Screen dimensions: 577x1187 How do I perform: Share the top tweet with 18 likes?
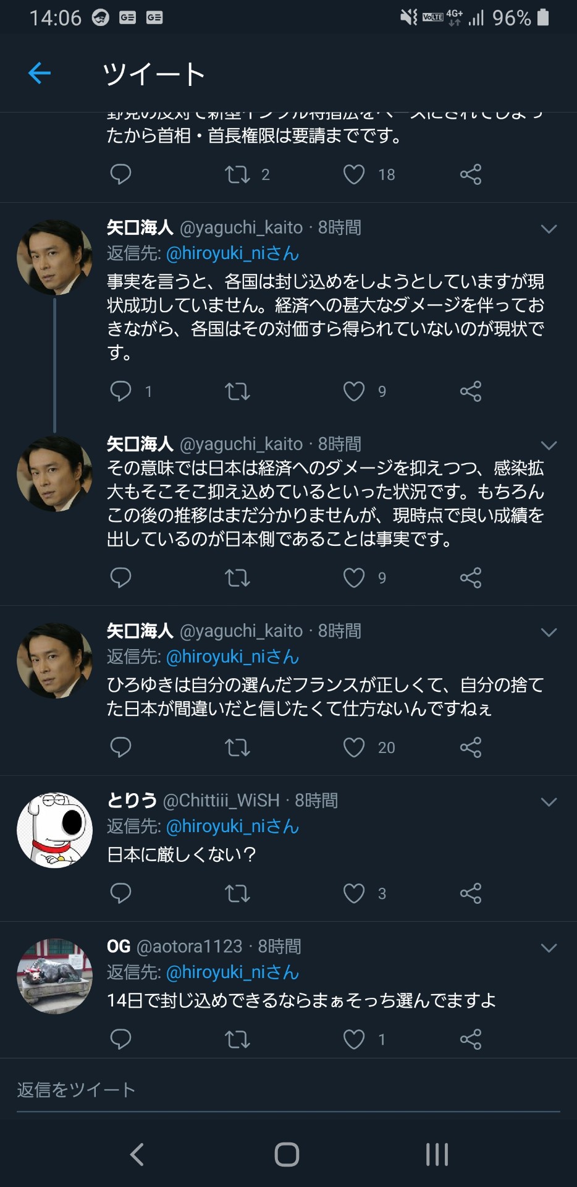tap(470, 174)
